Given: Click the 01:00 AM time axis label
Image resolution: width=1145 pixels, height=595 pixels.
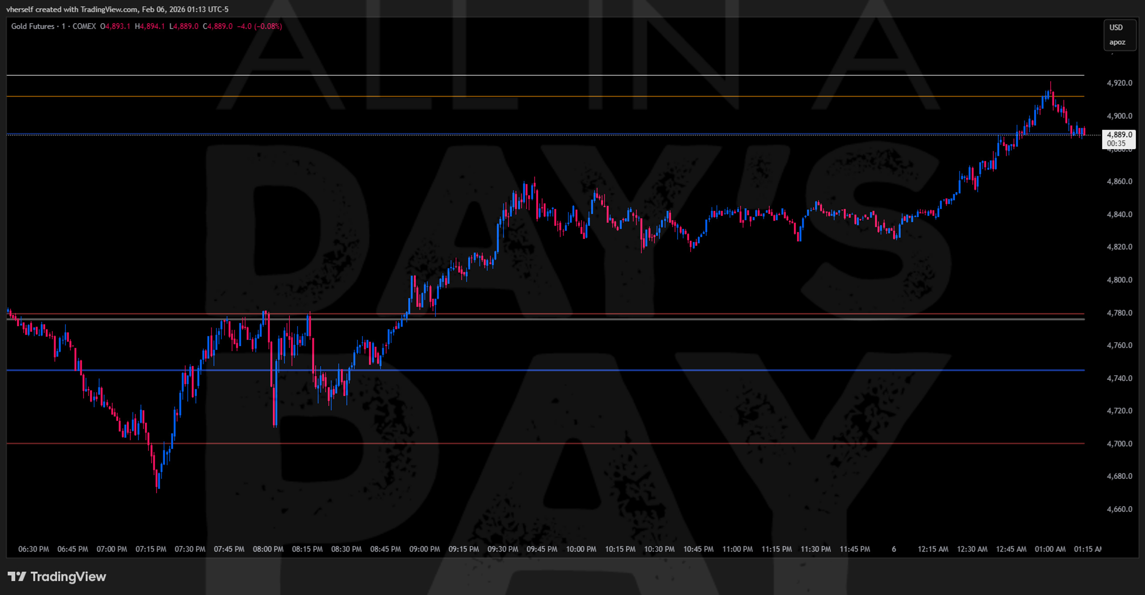Looking at the screenshot, I should [1050, 549].
